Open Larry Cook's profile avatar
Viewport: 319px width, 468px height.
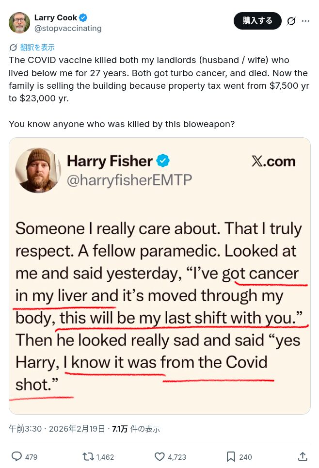point(19,23)
